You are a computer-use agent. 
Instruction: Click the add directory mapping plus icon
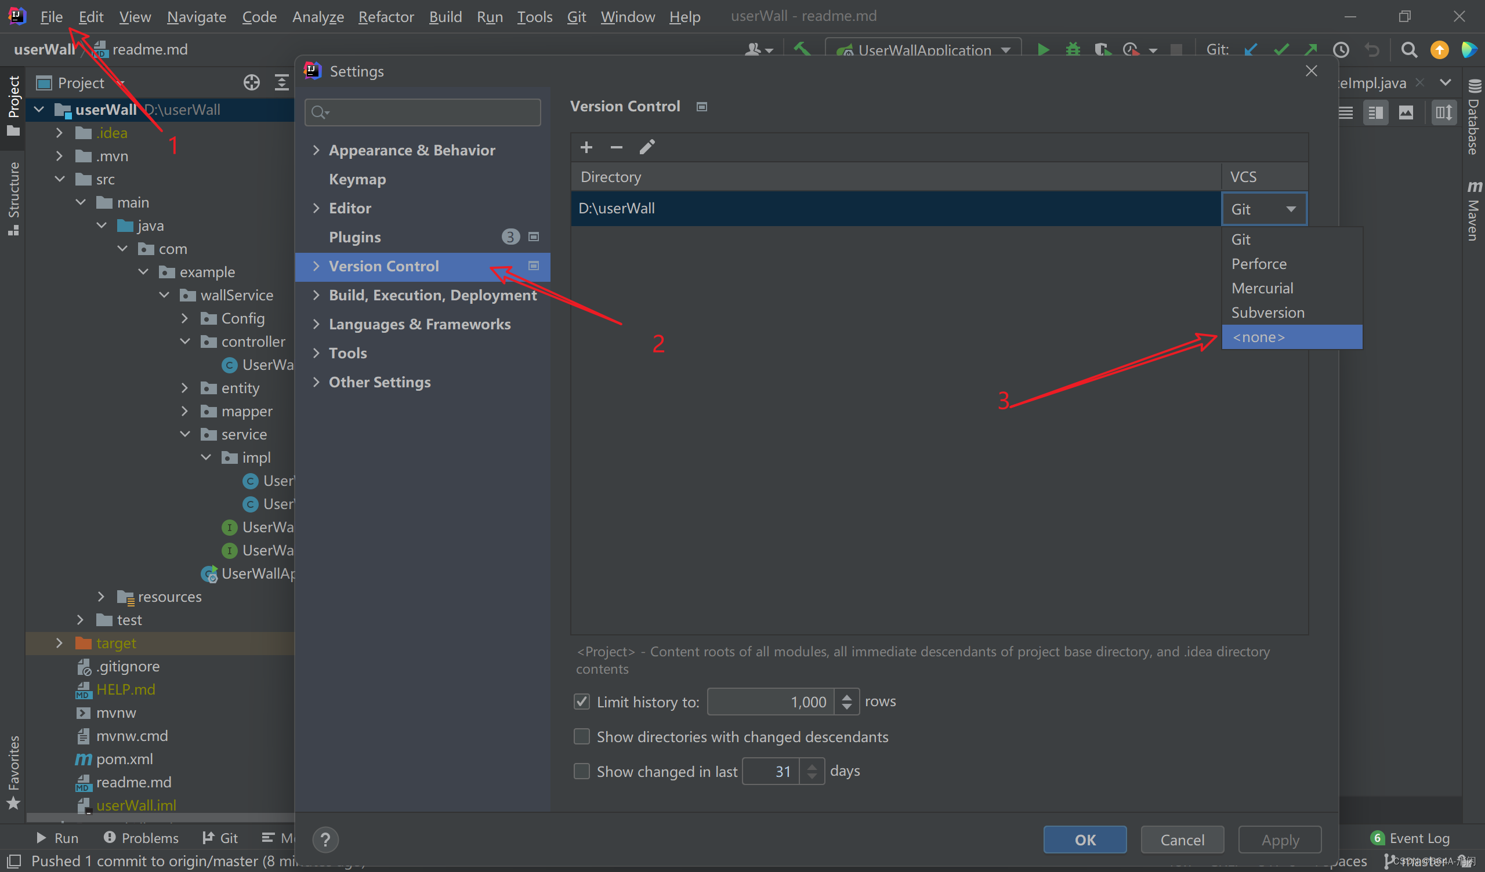tap(586, 147)
